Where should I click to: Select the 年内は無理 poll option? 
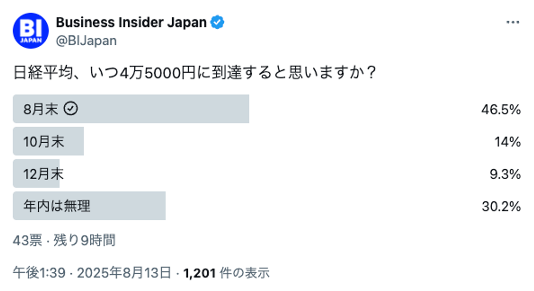pyautogui.click(x=57, y=206)
